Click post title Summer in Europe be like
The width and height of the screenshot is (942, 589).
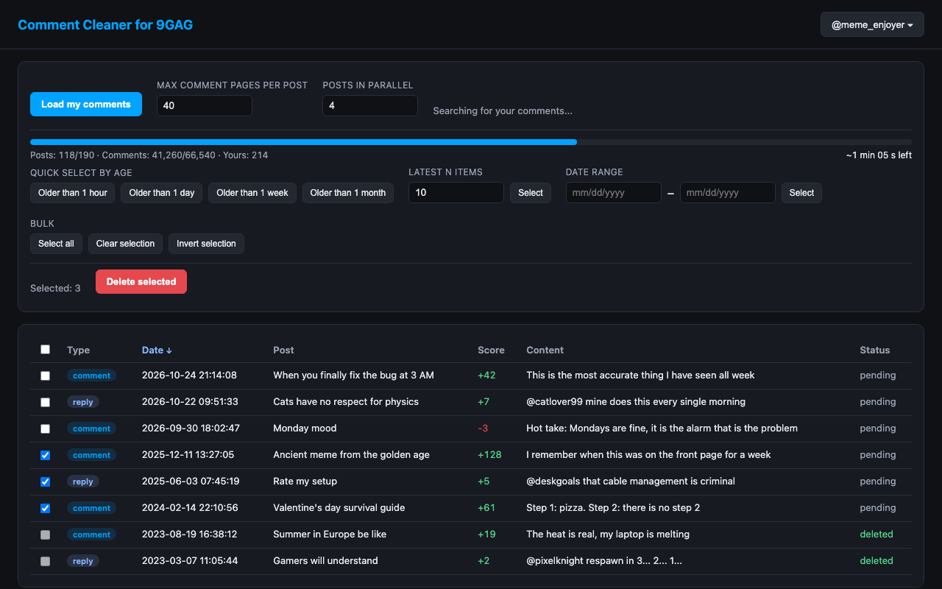[330, 535]
